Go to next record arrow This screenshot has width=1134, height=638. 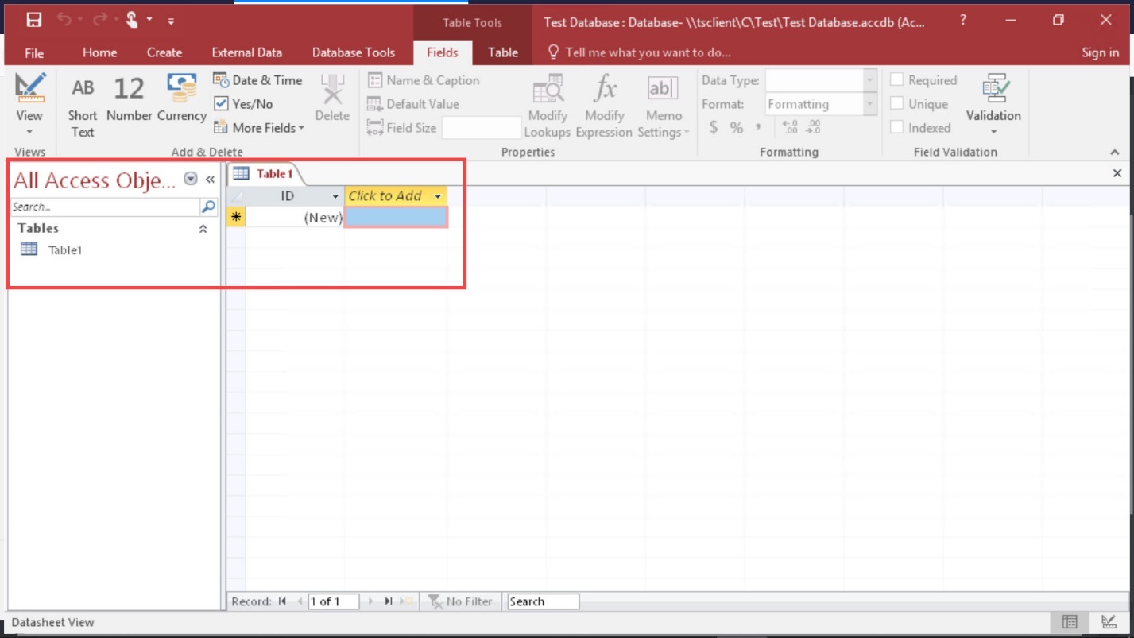(x=370, y=601)
